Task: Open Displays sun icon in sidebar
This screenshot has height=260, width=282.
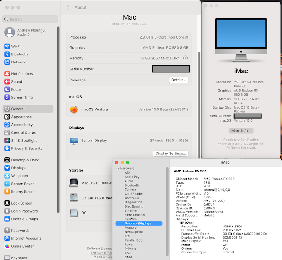Action: click(x=7, y=168)
